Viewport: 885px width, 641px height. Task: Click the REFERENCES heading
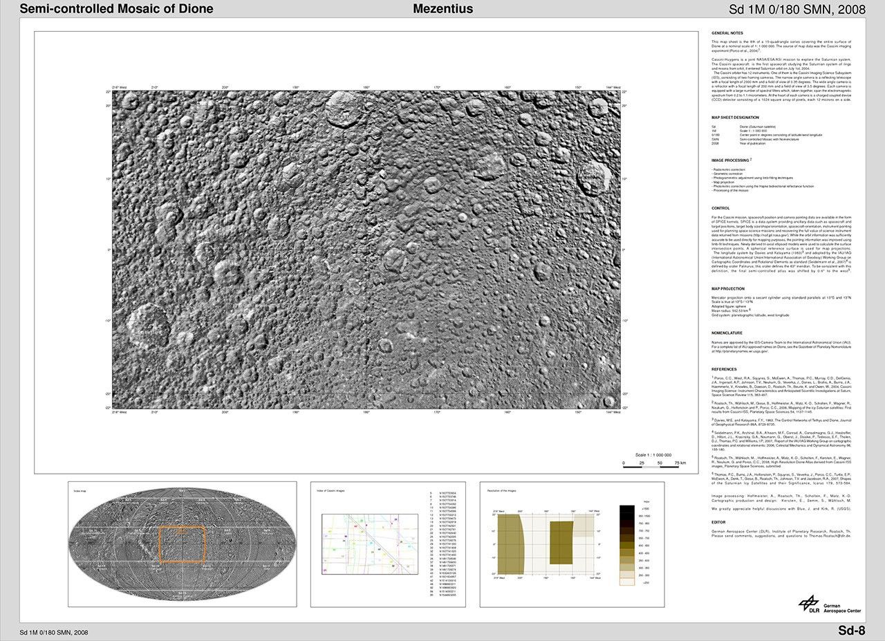coord(724,369)
